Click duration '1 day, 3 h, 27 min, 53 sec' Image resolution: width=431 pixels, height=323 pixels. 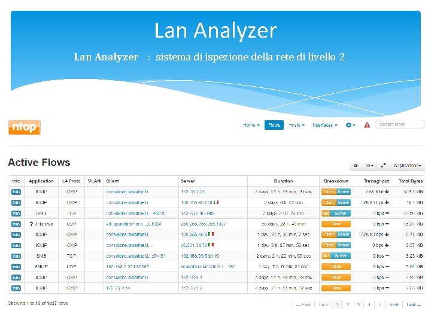pyautogui.click(x=283, y=245)
